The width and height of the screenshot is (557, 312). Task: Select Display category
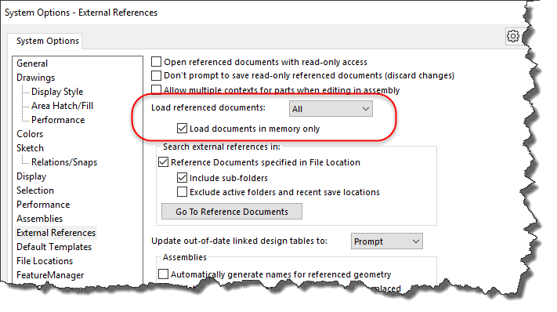pos(31,176)
